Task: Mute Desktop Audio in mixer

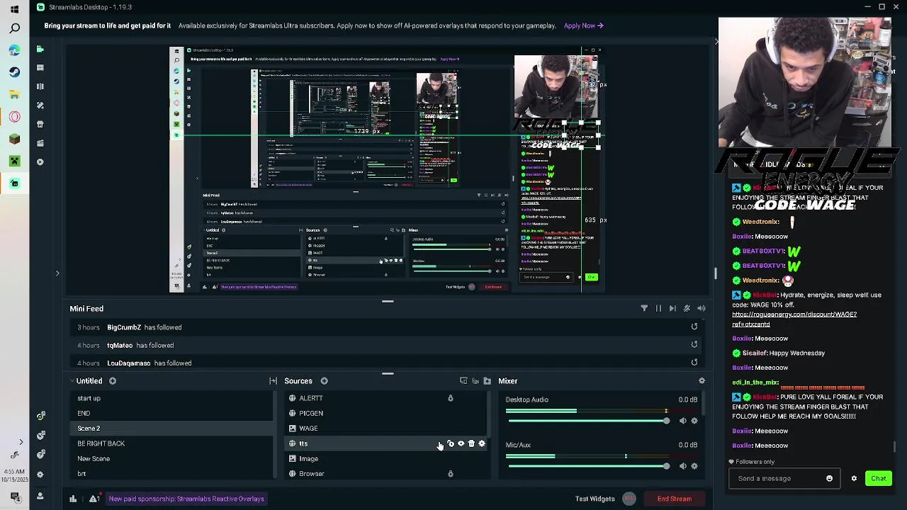Action: [x=682, y=421]
